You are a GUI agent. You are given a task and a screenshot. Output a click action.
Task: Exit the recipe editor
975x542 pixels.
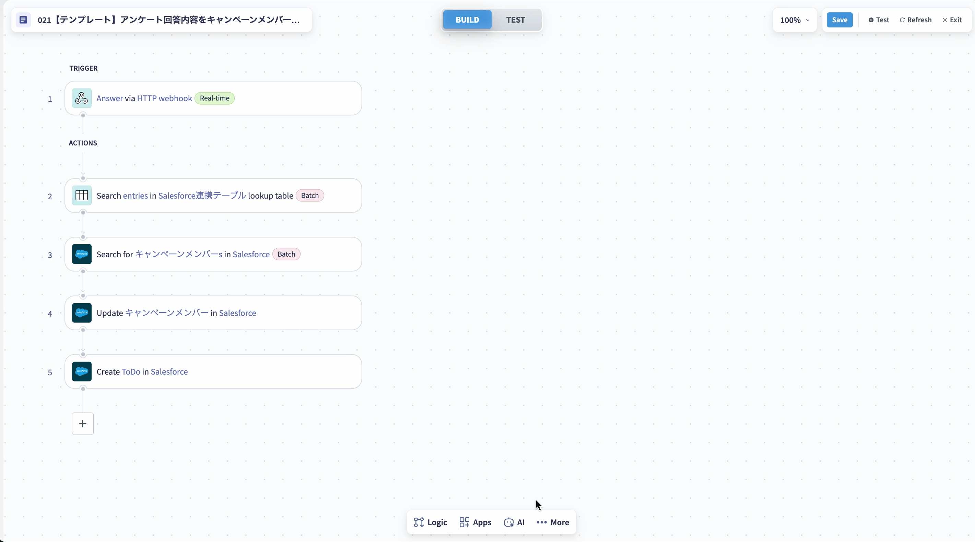[x=952, y=20]
